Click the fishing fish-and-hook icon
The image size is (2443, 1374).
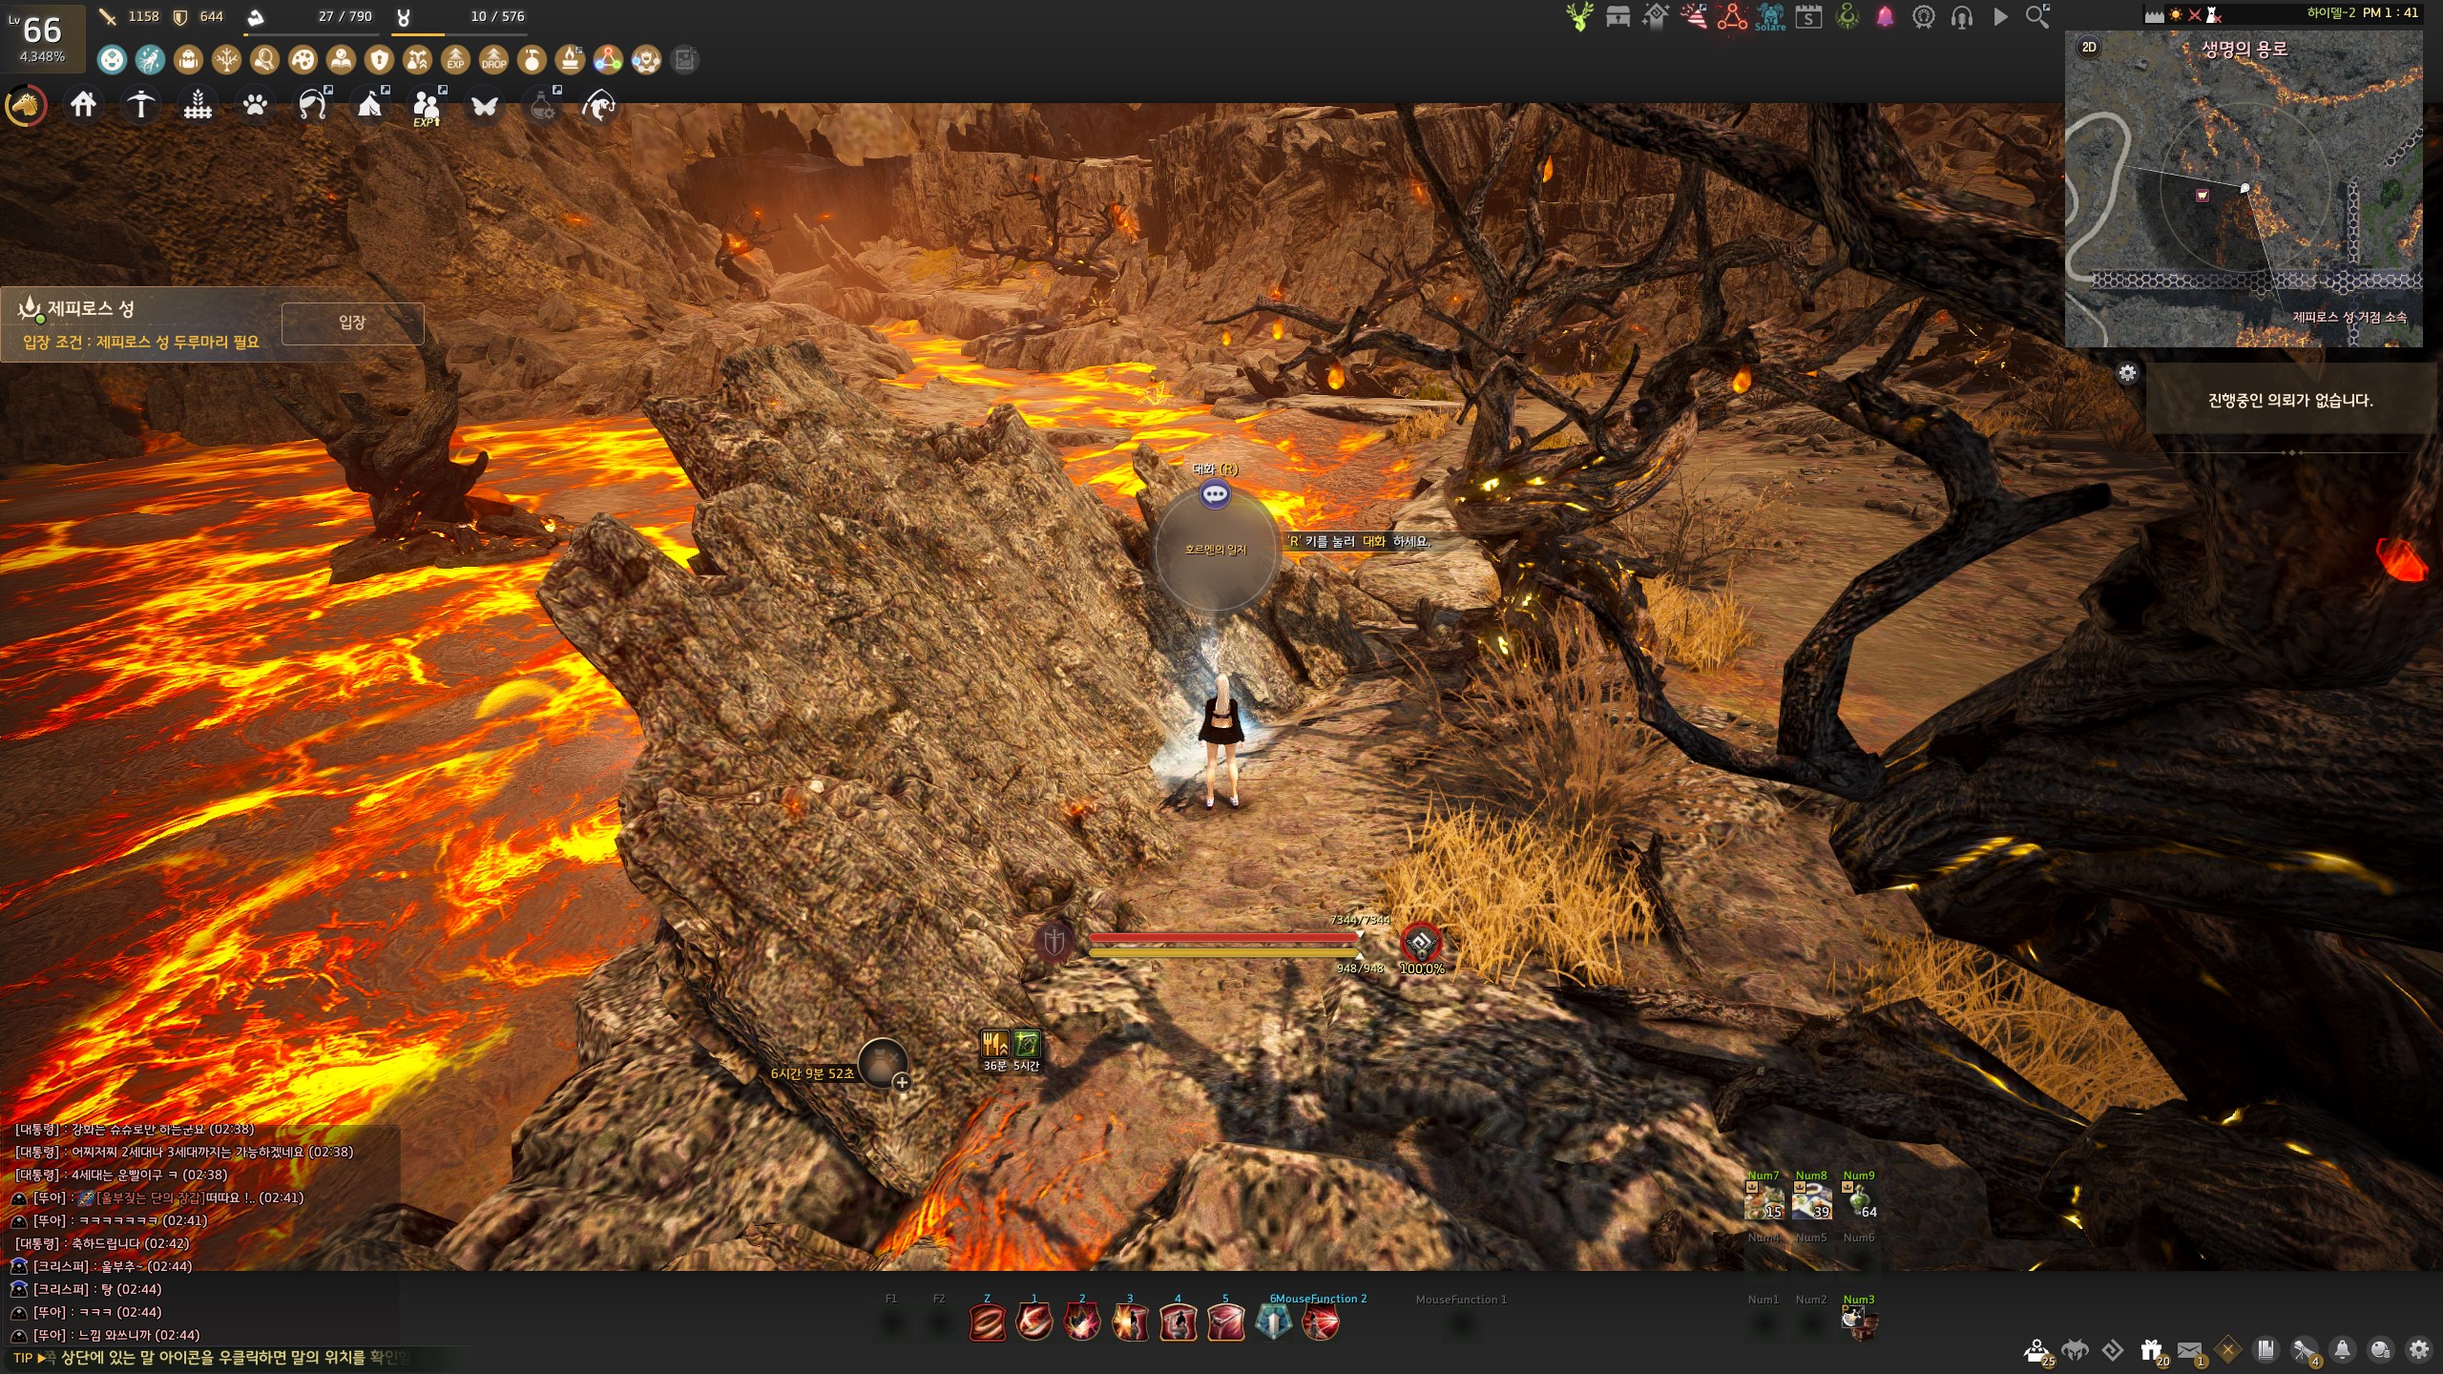click(x=598, y=105)
